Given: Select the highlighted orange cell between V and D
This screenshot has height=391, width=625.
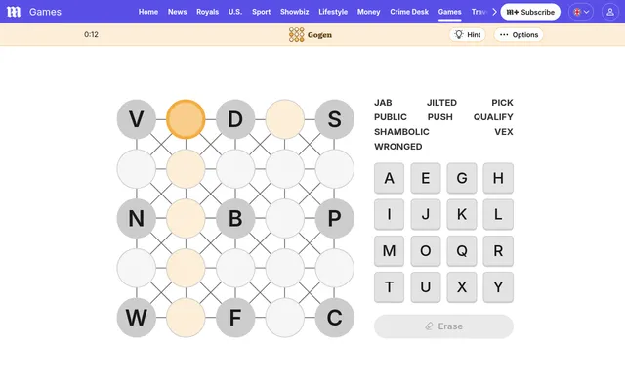Looking at the screenshot, I should 186,119.
